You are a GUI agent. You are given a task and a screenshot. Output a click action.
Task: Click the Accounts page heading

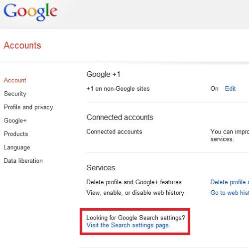[x=22, y=45]
